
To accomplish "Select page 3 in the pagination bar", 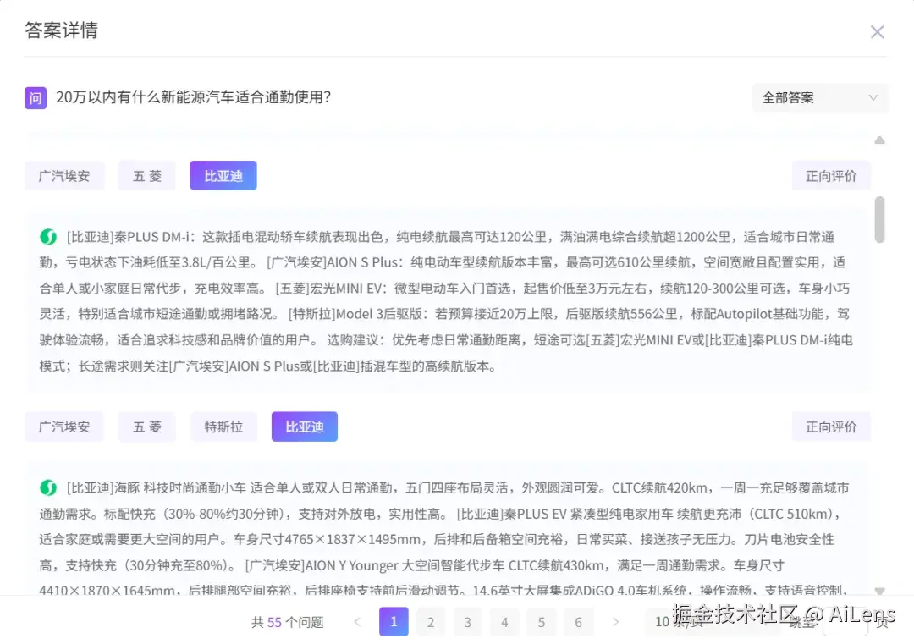I will [467, 621].
